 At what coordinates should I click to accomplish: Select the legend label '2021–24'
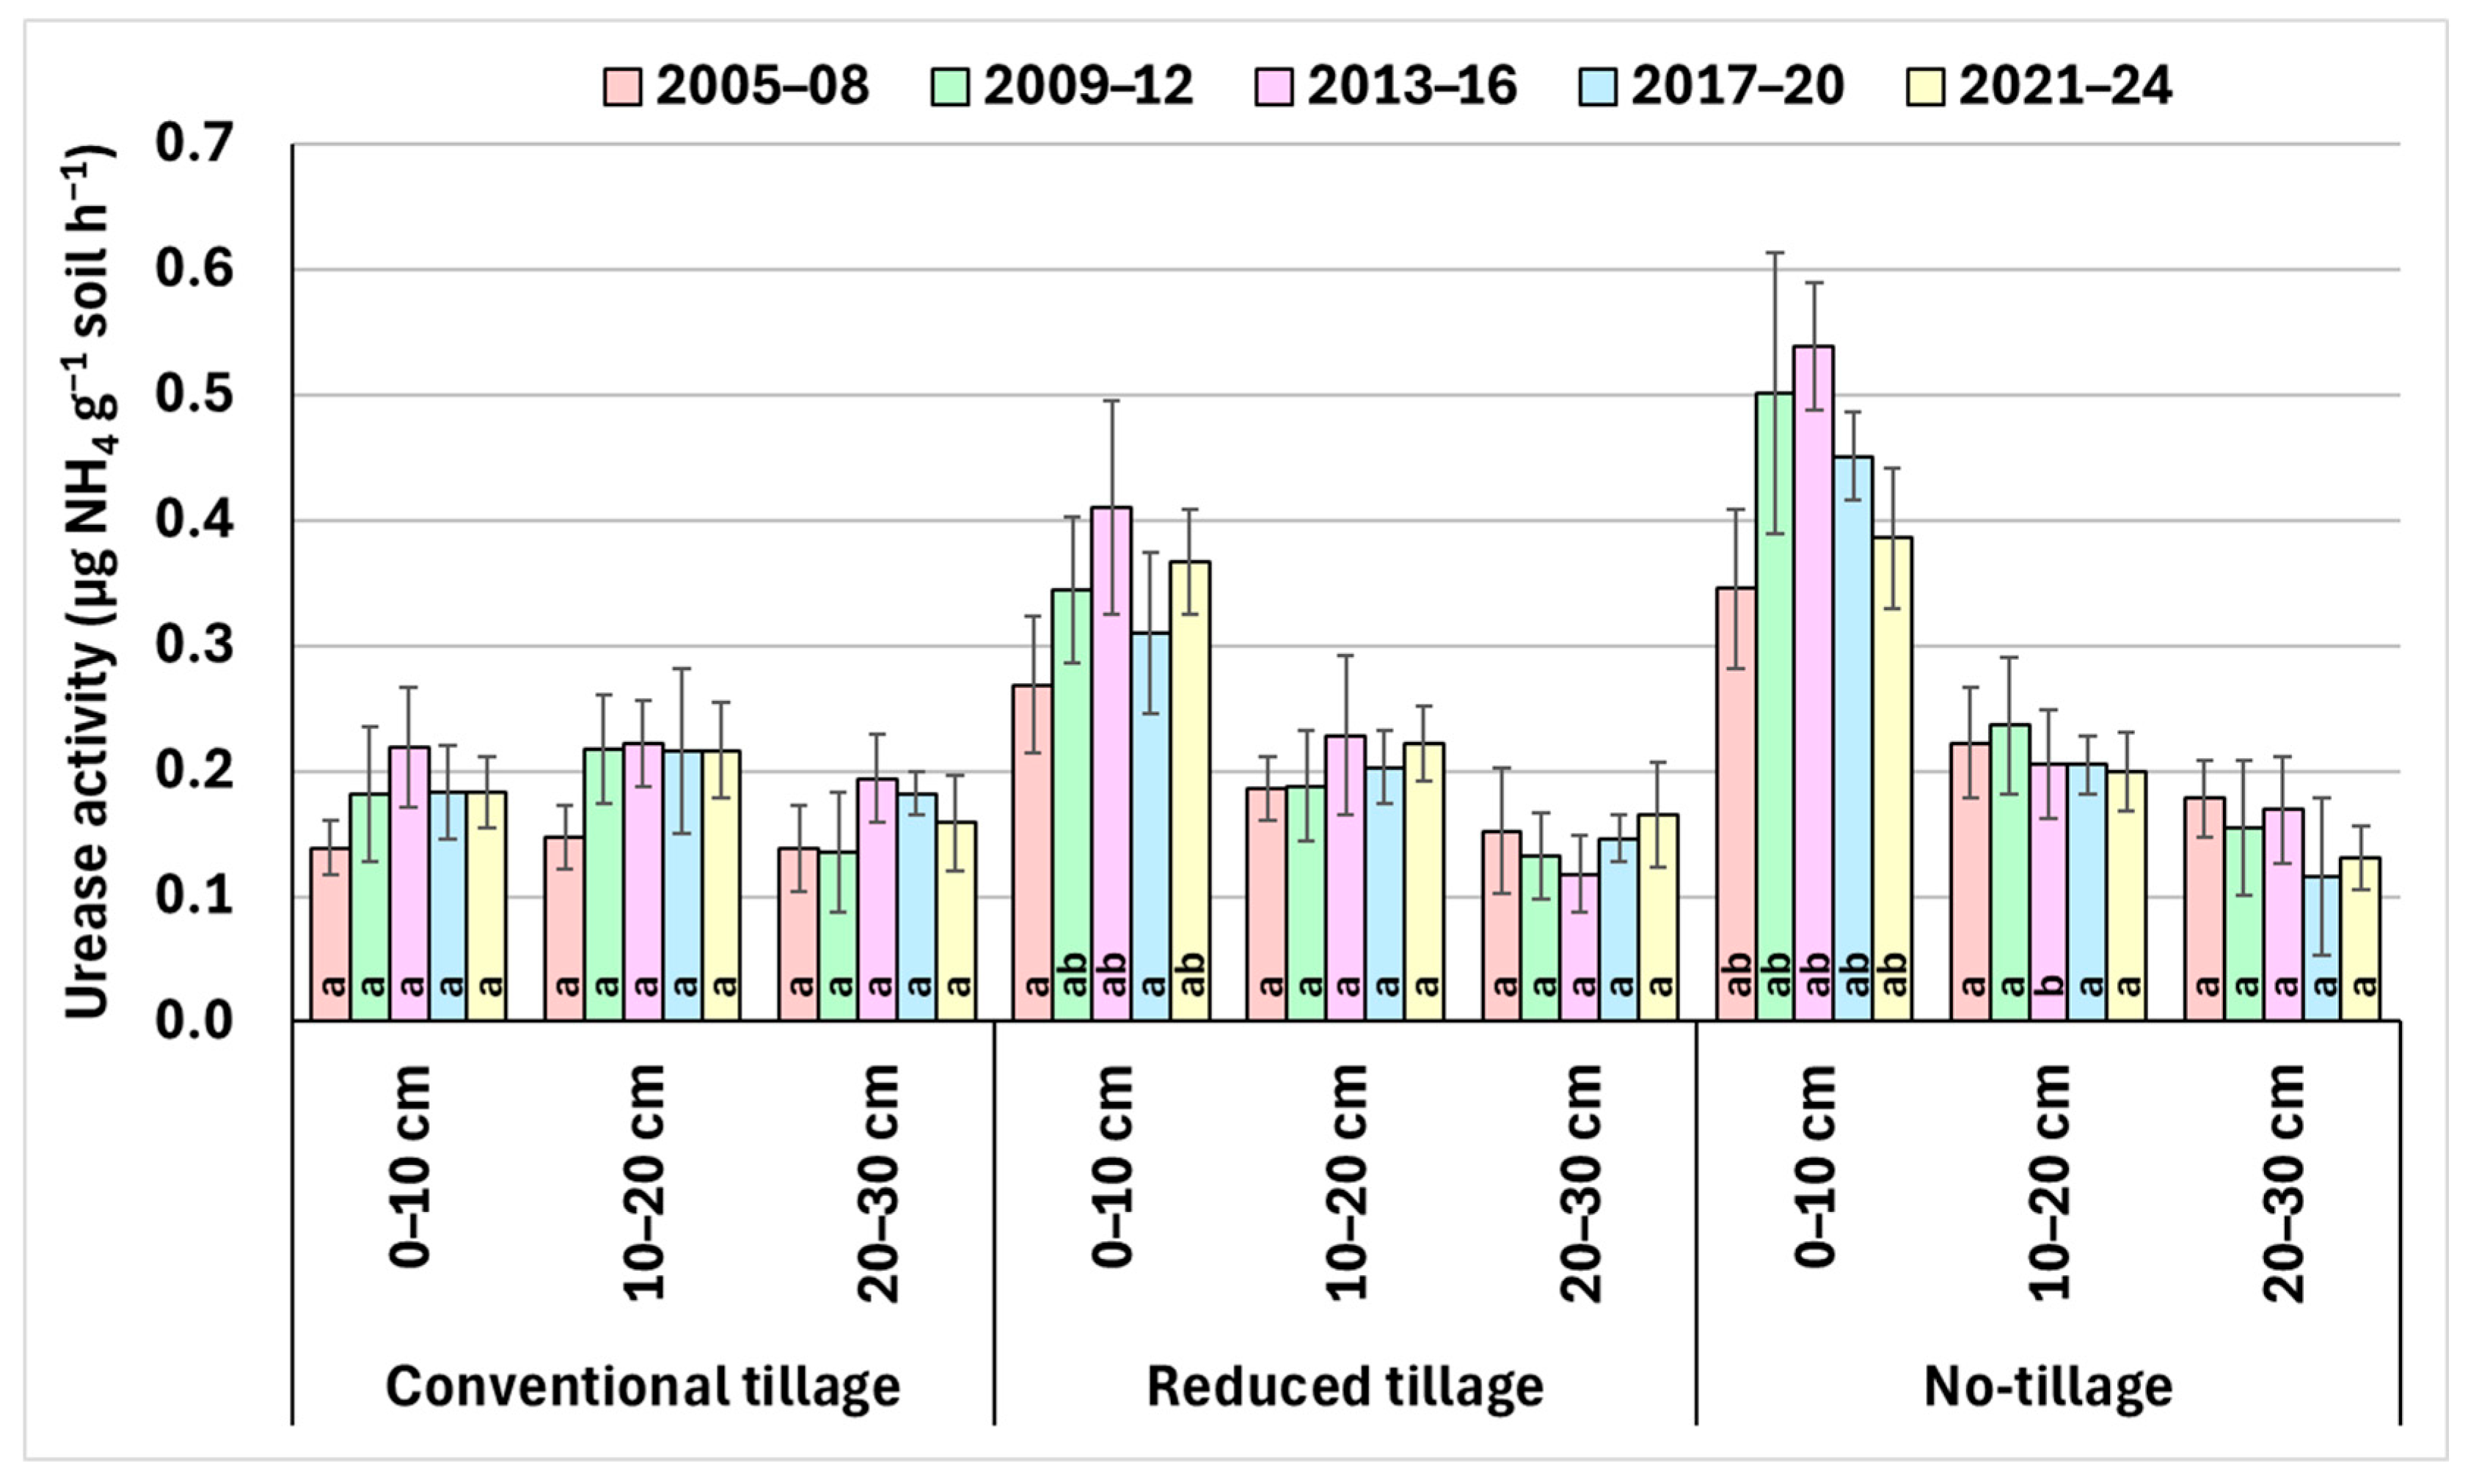coord(2064,86)
